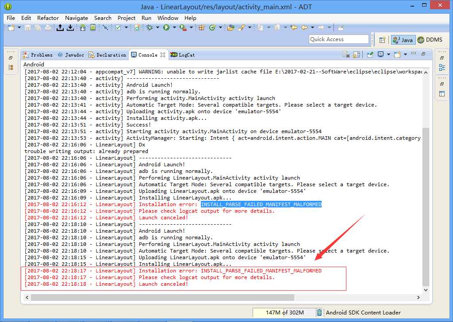453x322 pixels.
Task: Minimize the Console view panel
Action: 414,54
